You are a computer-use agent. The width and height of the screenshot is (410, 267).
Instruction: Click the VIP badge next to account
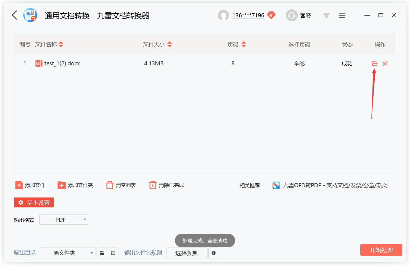tap(271, 15)
